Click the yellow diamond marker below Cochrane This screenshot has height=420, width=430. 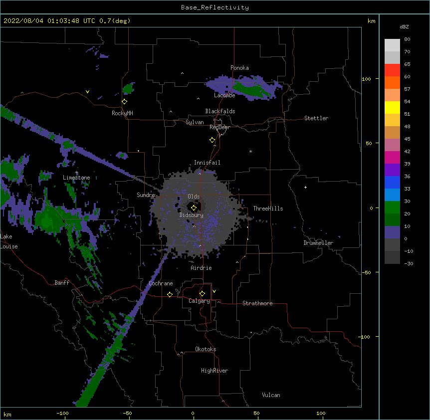click(x=170, y=294)
